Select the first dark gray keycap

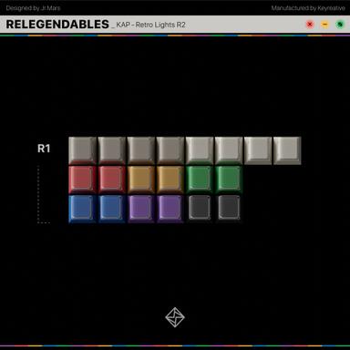click(x=200, y=209)
